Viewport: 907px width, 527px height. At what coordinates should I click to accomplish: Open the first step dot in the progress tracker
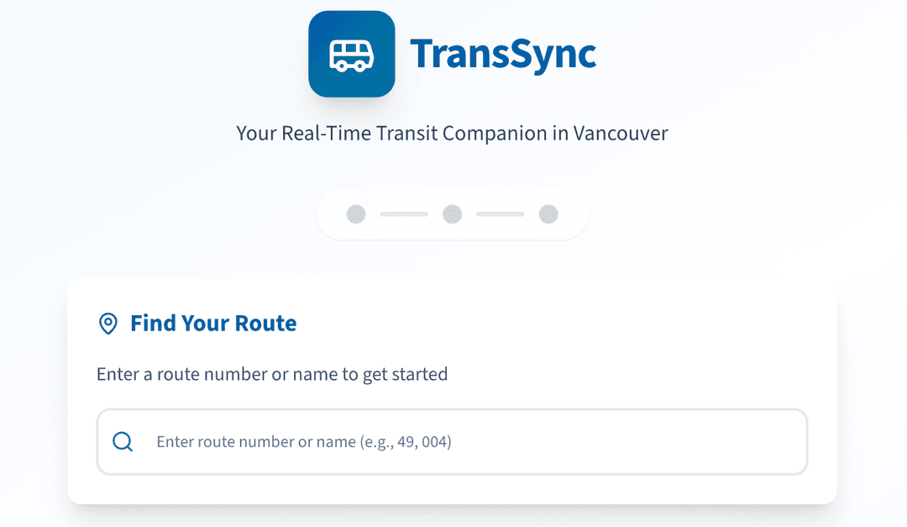[355, 214]
